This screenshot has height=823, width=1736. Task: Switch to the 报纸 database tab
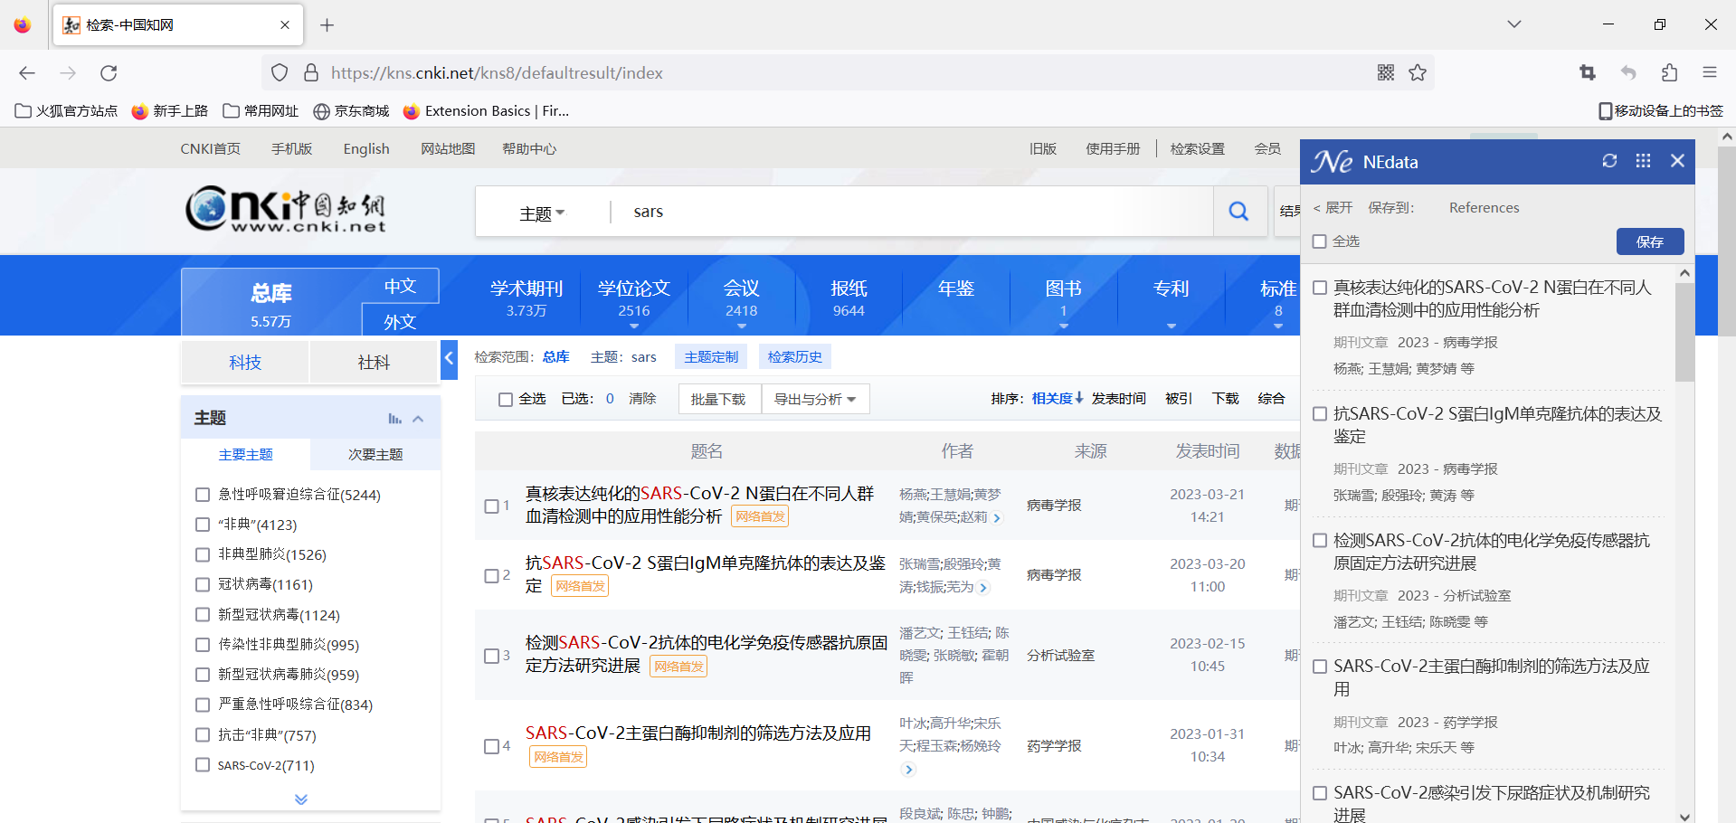point(849,298)
